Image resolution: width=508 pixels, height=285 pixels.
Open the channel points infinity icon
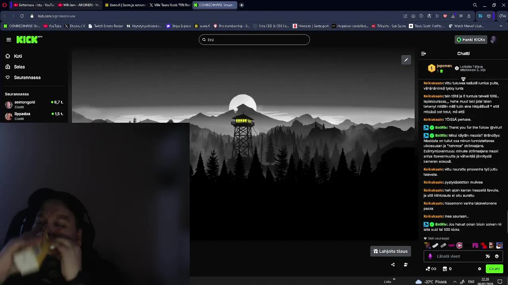tap(431, 269)
